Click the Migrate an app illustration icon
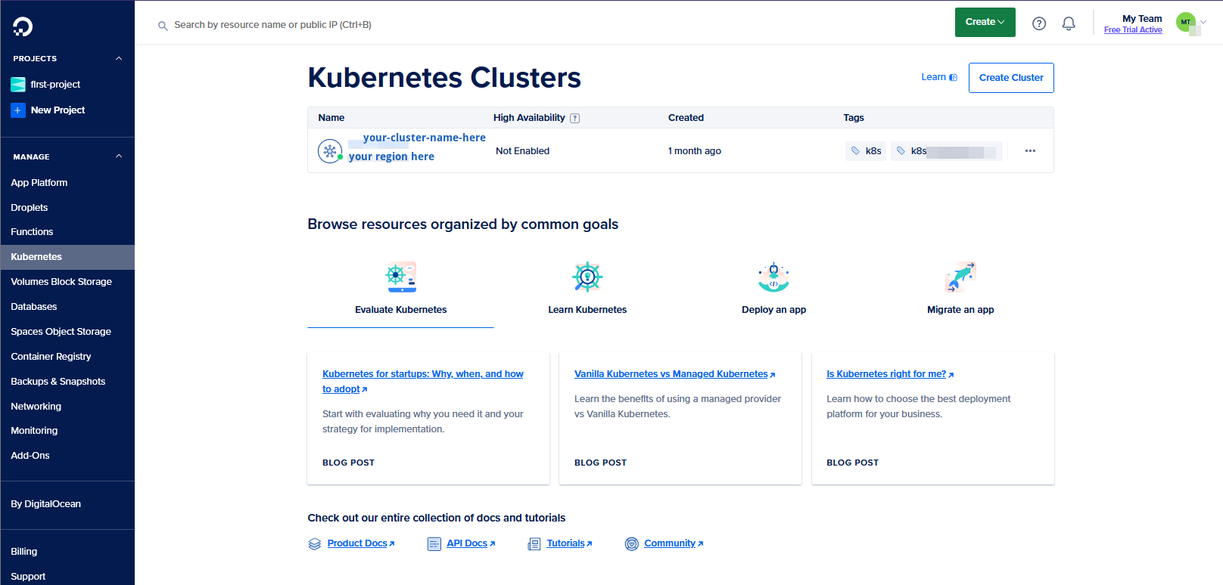Viewport: 1223px width, 585px height. [x=960, y=277]
